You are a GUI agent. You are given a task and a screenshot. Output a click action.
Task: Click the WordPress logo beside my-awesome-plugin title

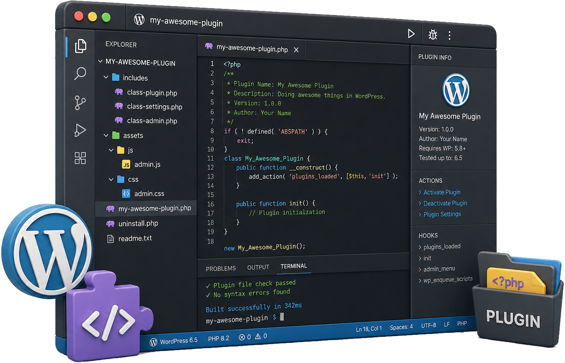(139, 19)
